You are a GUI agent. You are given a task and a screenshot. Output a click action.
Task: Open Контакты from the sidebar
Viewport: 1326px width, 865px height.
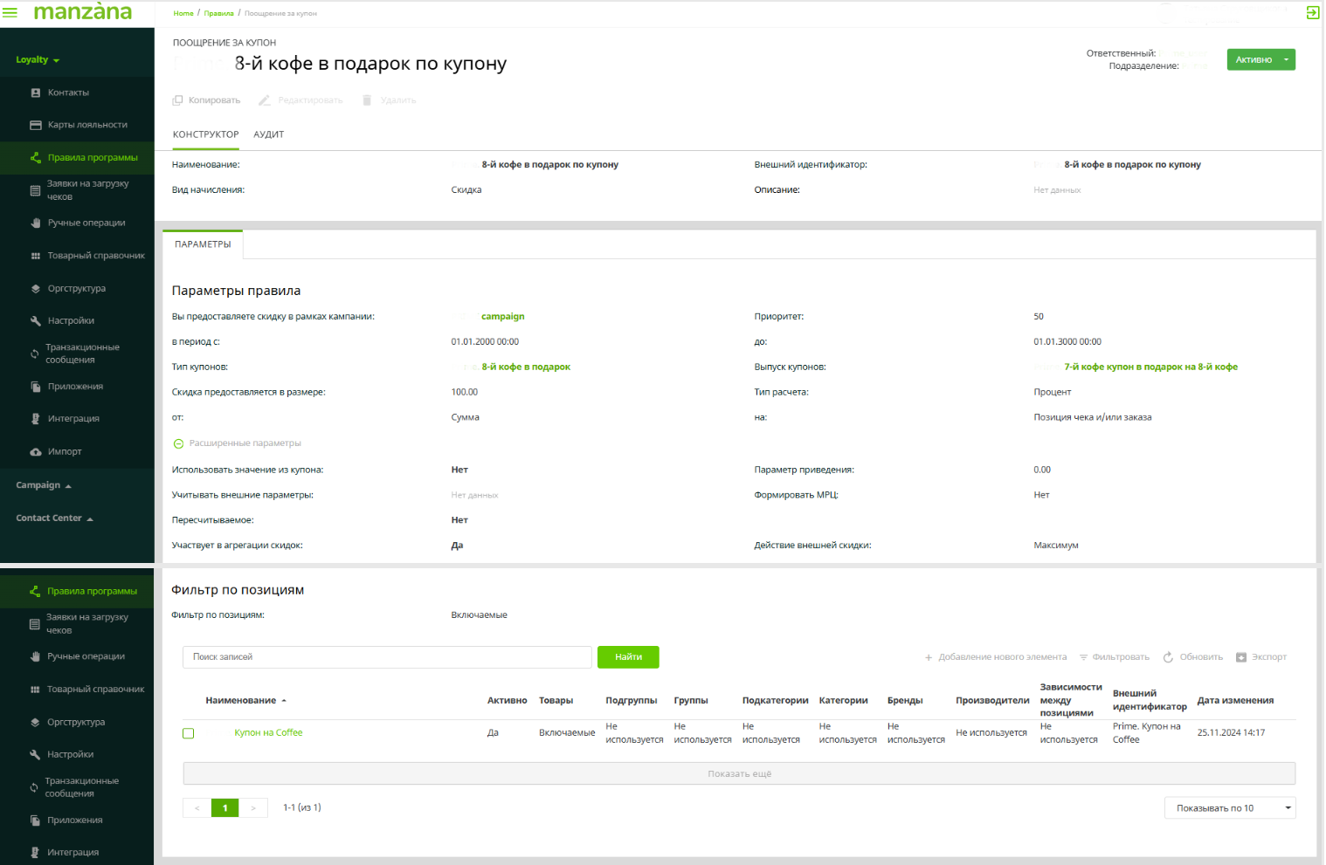[x=68, y=93]
